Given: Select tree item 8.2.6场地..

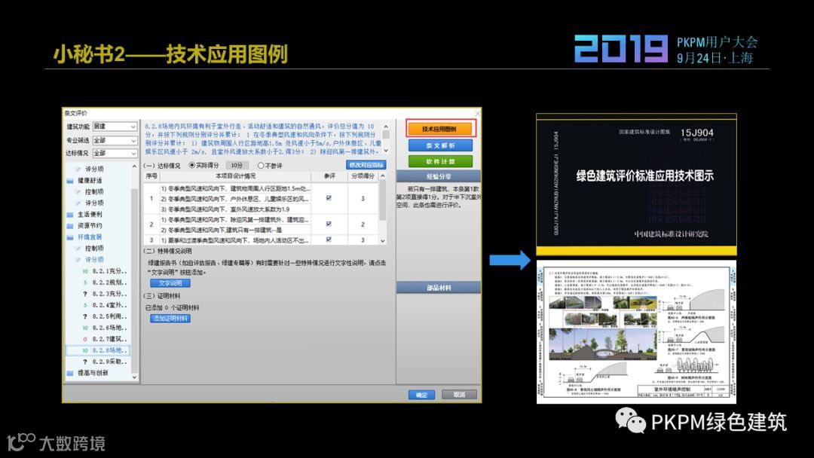Looking at the screenshot, I should 109,327.
